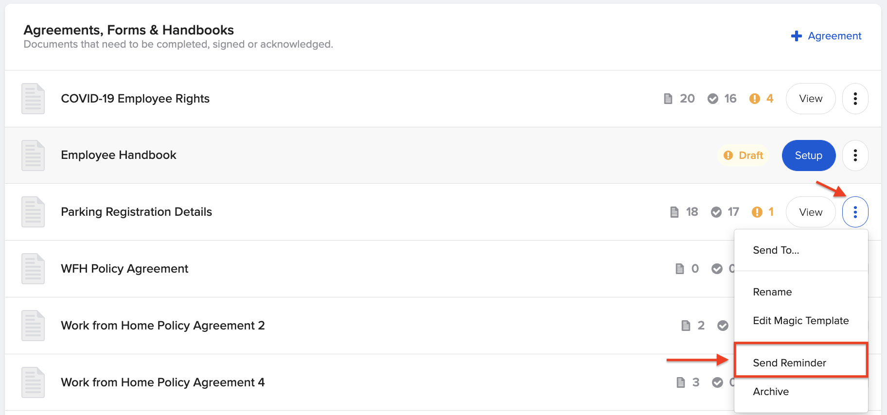
Task: Click the Parking Registration Details document icon
Action: (x=33, y=212)
